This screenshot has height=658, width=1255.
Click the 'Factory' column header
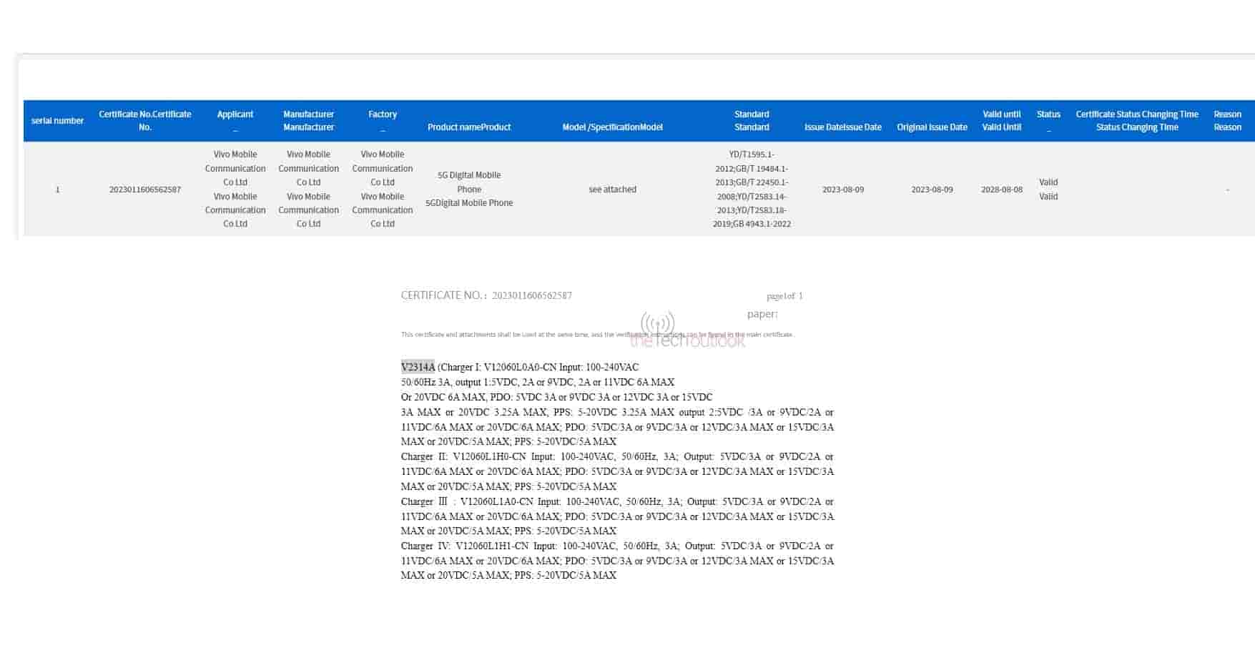(383, 114)
